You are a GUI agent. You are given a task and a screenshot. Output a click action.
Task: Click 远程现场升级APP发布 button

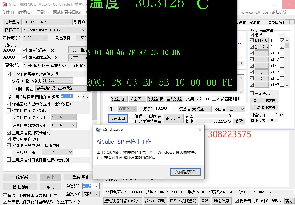click(123, 201)
